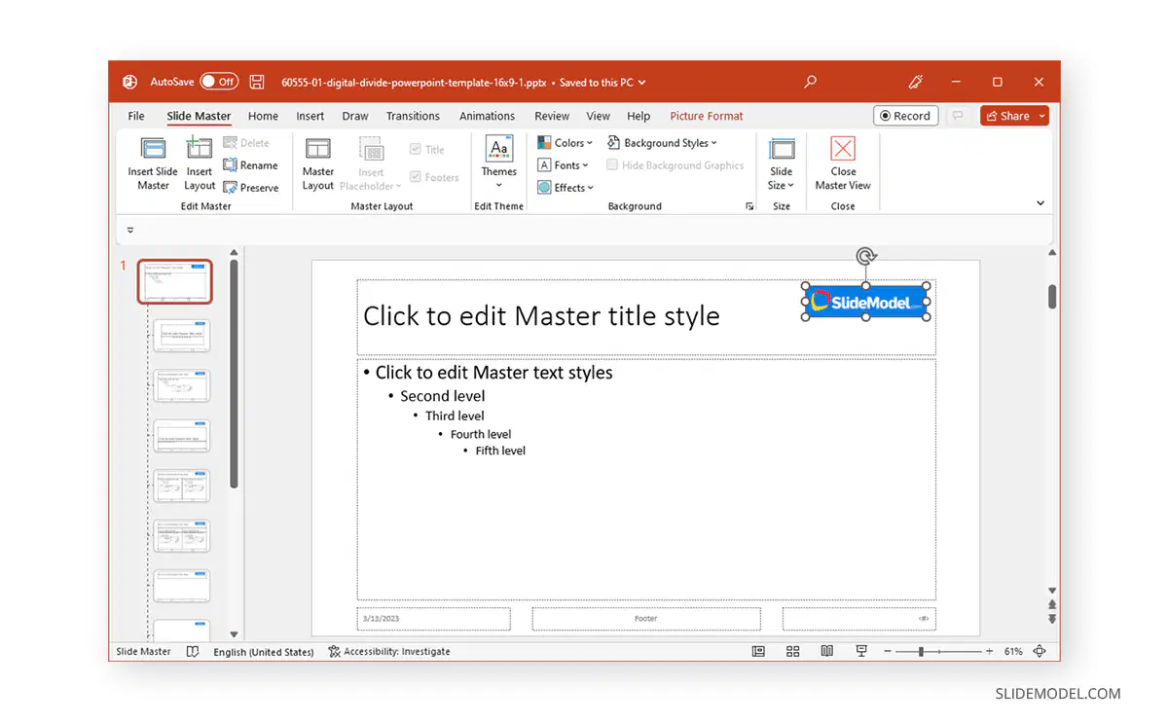
Task: Click the Save disk icon in title bar
Action: [x=257, y=83]
